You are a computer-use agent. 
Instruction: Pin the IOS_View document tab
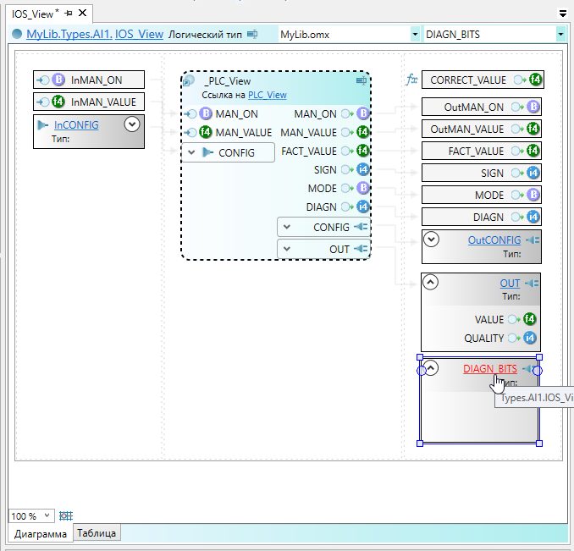(69, 14)
